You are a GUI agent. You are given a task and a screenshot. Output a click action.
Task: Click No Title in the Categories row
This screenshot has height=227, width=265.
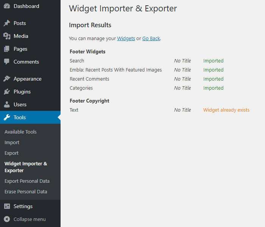tap(182, 88)
